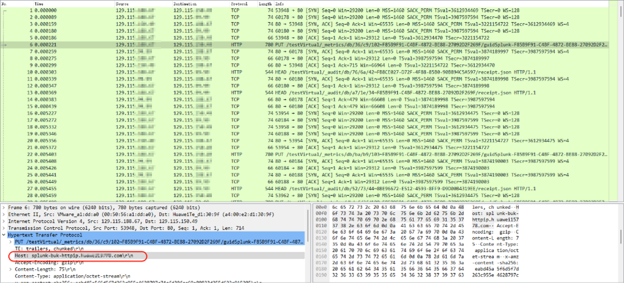Click the Length column header

(265, 4)
